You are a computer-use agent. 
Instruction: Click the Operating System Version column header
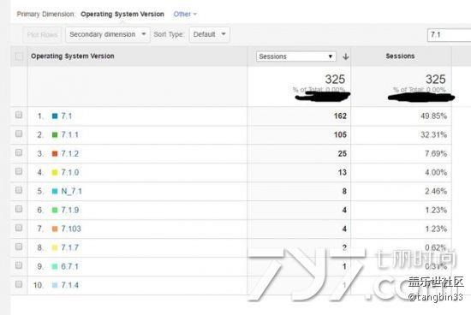click(x=73, y=56)
